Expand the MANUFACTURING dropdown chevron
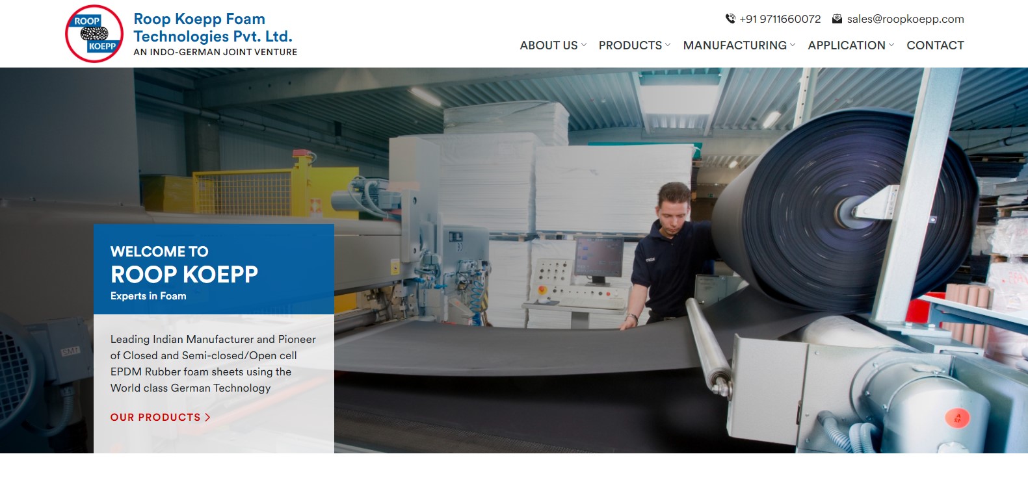Viewport: 1028px width, 491px height. pyautogui.click(x=793, y=45)
